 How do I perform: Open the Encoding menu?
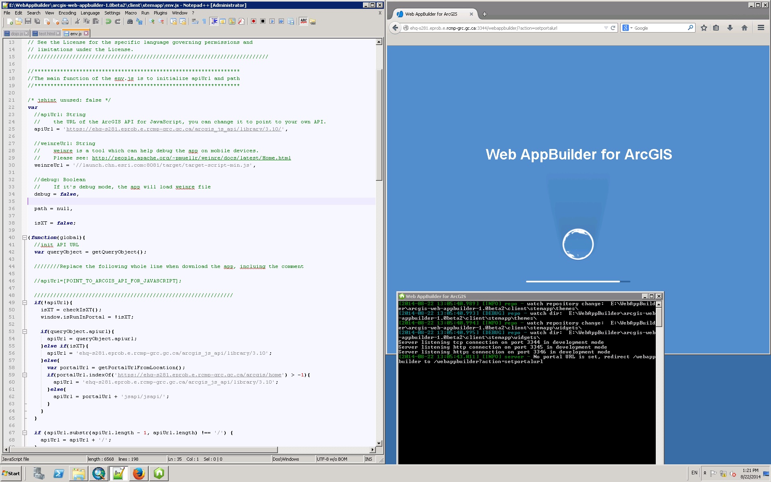67,13
